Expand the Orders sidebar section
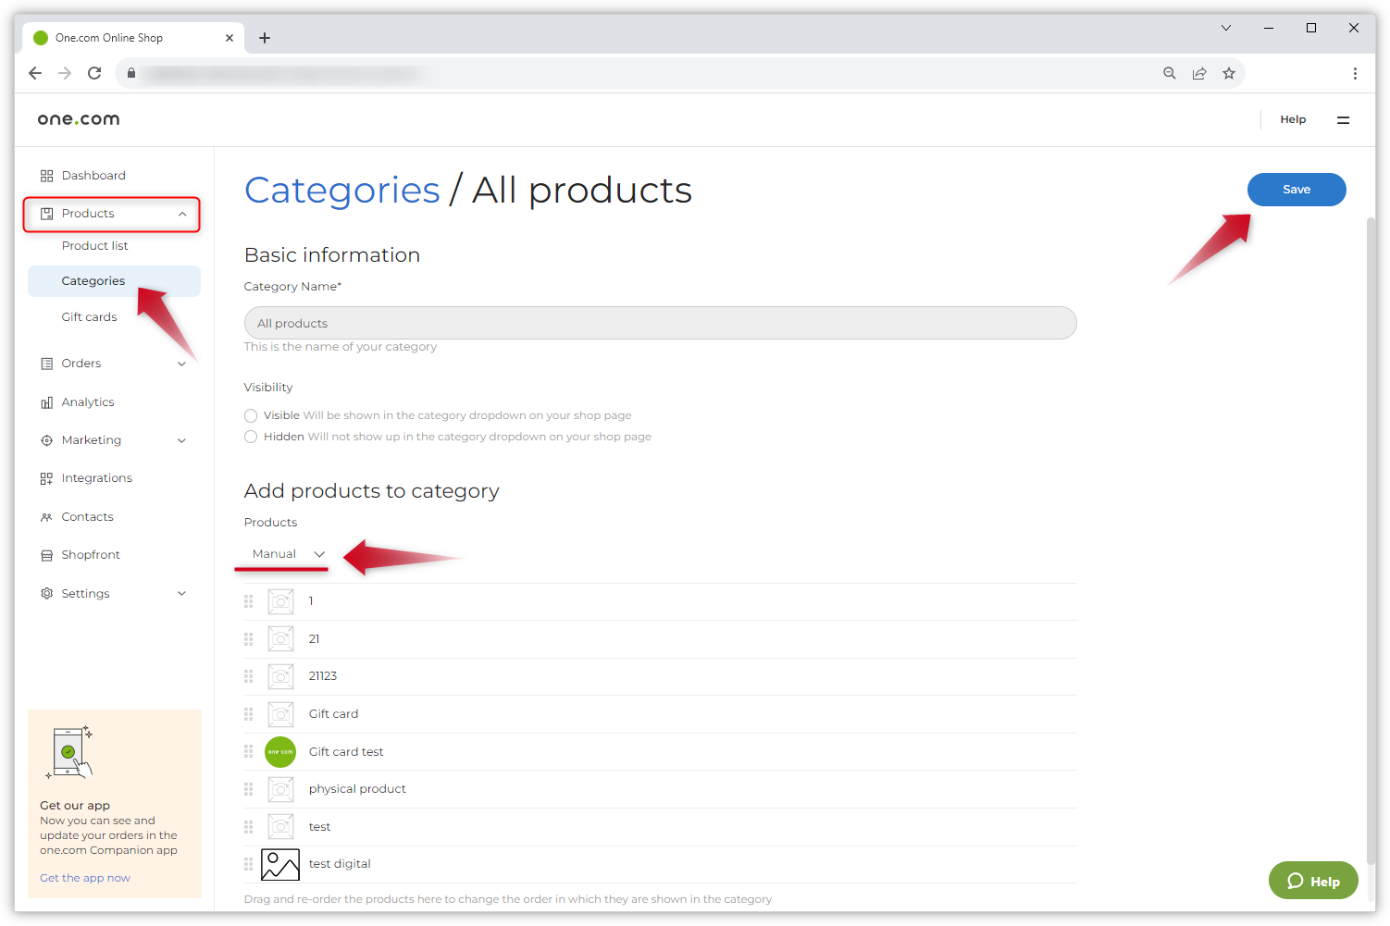This screenshot has width=1390, height=926. (x=181, y=364)
